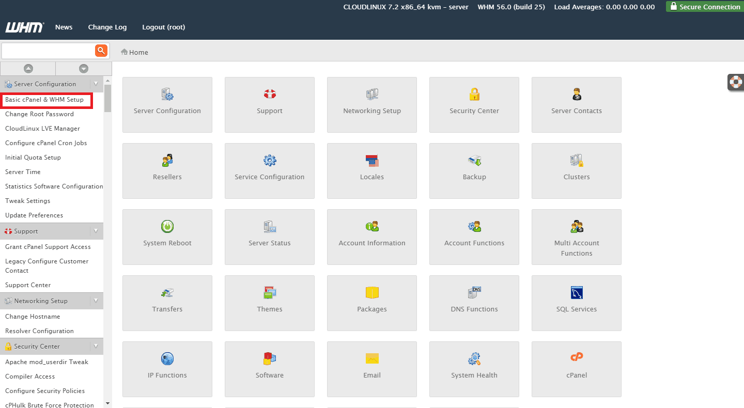Click the expand-all down arrow button
This screenshot has height=408, width=744.
tap(84, 69)
